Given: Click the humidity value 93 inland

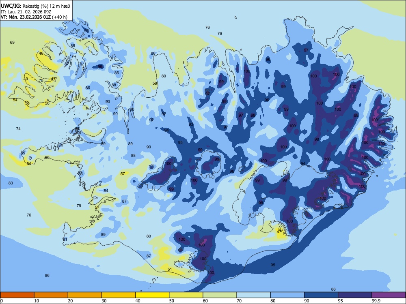Looking at the screenshot, I should [191, 124].
